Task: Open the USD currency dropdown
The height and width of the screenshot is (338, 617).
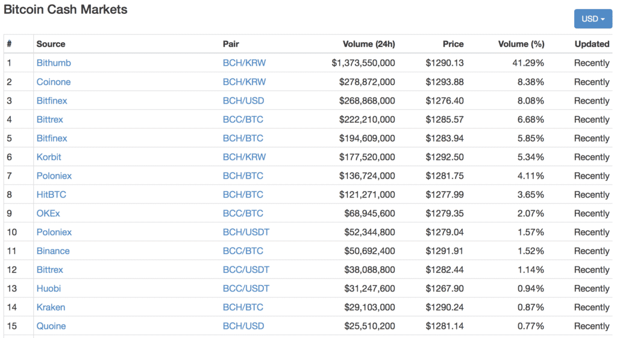Action: 593,19
